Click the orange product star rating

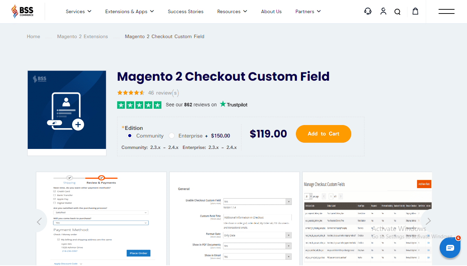131,93
